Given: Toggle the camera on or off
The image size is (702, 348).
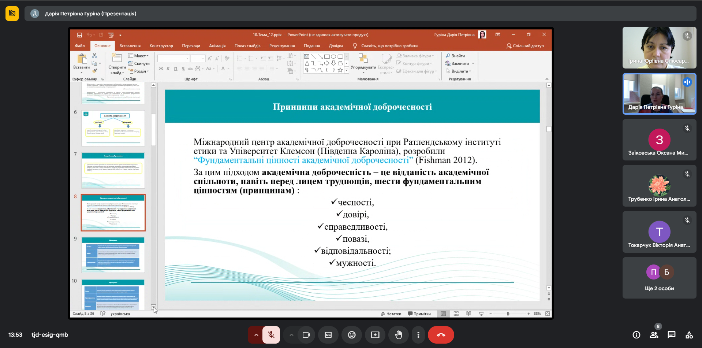Looking at the screenshot, I should point(306,335).
